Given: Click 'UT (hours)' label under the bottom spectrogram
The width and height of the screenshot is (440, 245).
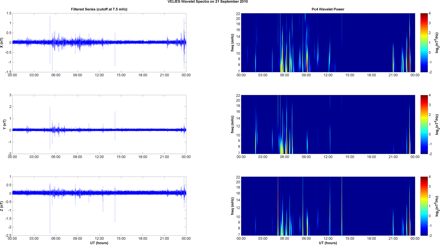Looking at the screenshot, I should (328, 243).
